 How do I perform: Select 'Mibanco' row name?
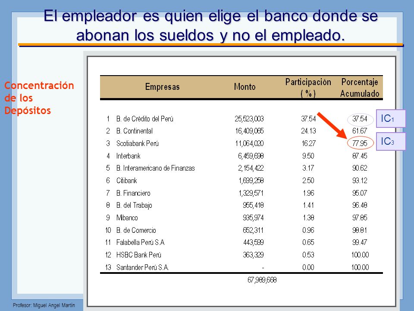(127, 218)
